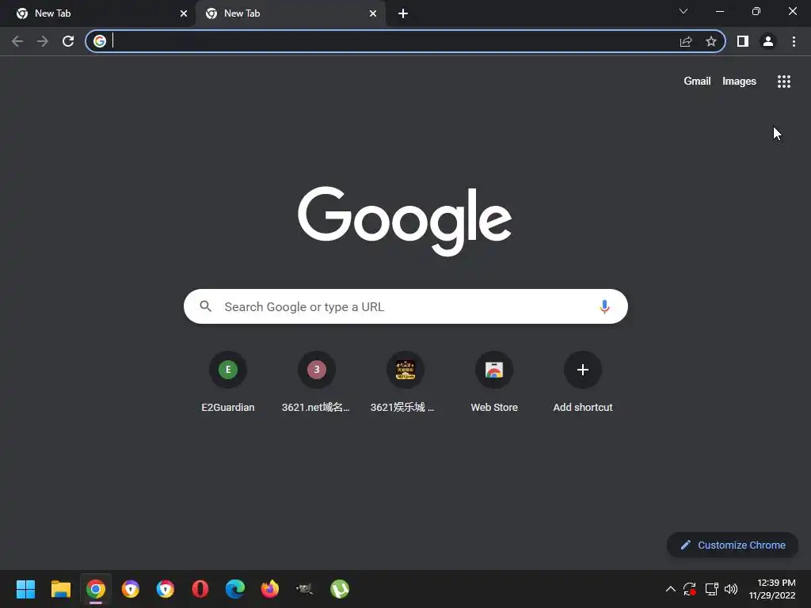Click the Google icon in the address bar
The height and width of the screenshot is (608, 811).
pos(100,41)
